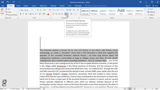160x90 pixels.
Task: Open the Replace dialog
Action: (151, 12)
